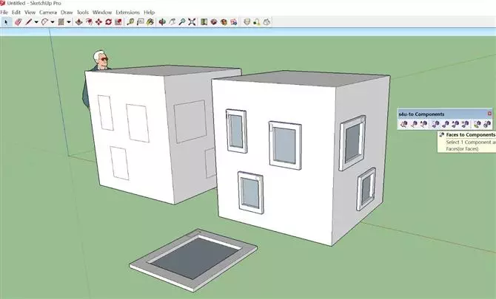Open the Line tool dropdown arrow

click(36, 22)
